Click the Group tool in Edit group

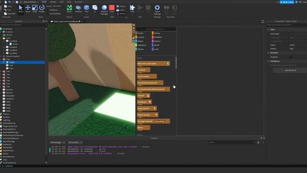(121, 6)
